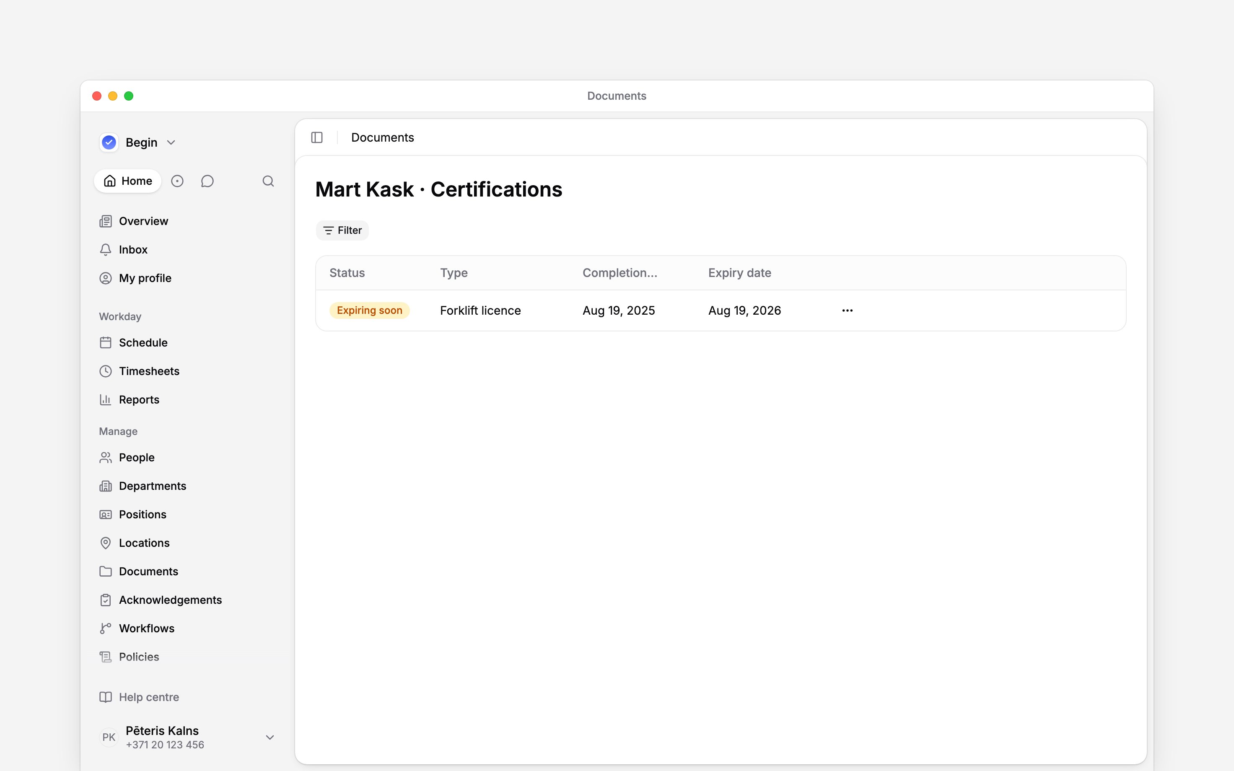Click the People group icon
Viewport: 1234px width, 771px height.
pos(106,458)
